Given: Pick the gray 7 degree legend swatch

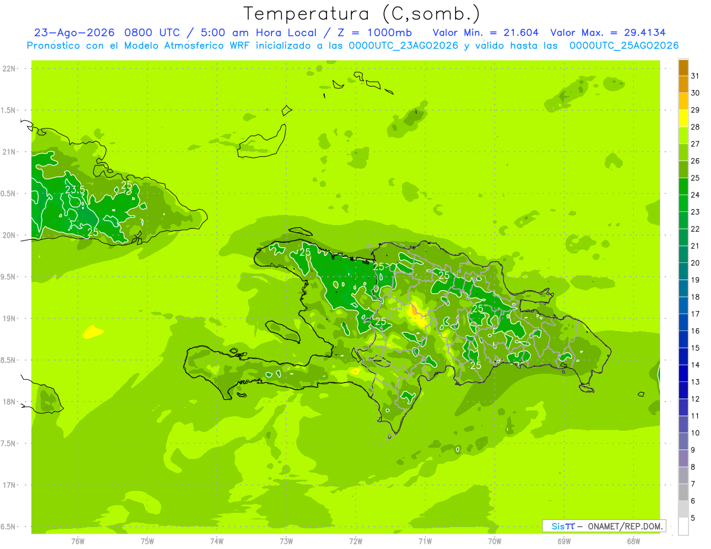Looking at the screenshot, I should [x=683, y=476].
